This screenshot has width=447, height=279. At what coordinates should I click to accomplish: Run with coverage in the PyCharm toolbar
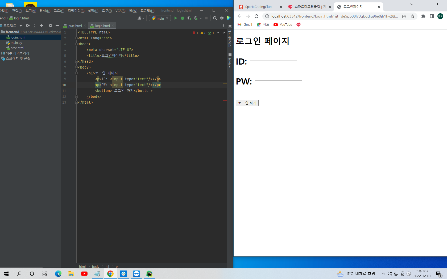coord(189,18)
